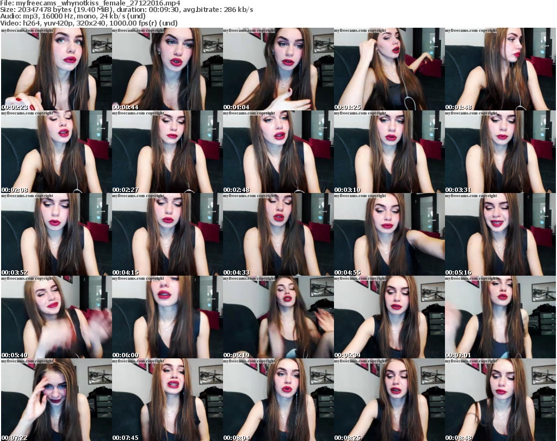The width and height of the screenshot is (557, 441).
Task: Choose the frame stamped 00:07:45
Action: tap(168, 400)
